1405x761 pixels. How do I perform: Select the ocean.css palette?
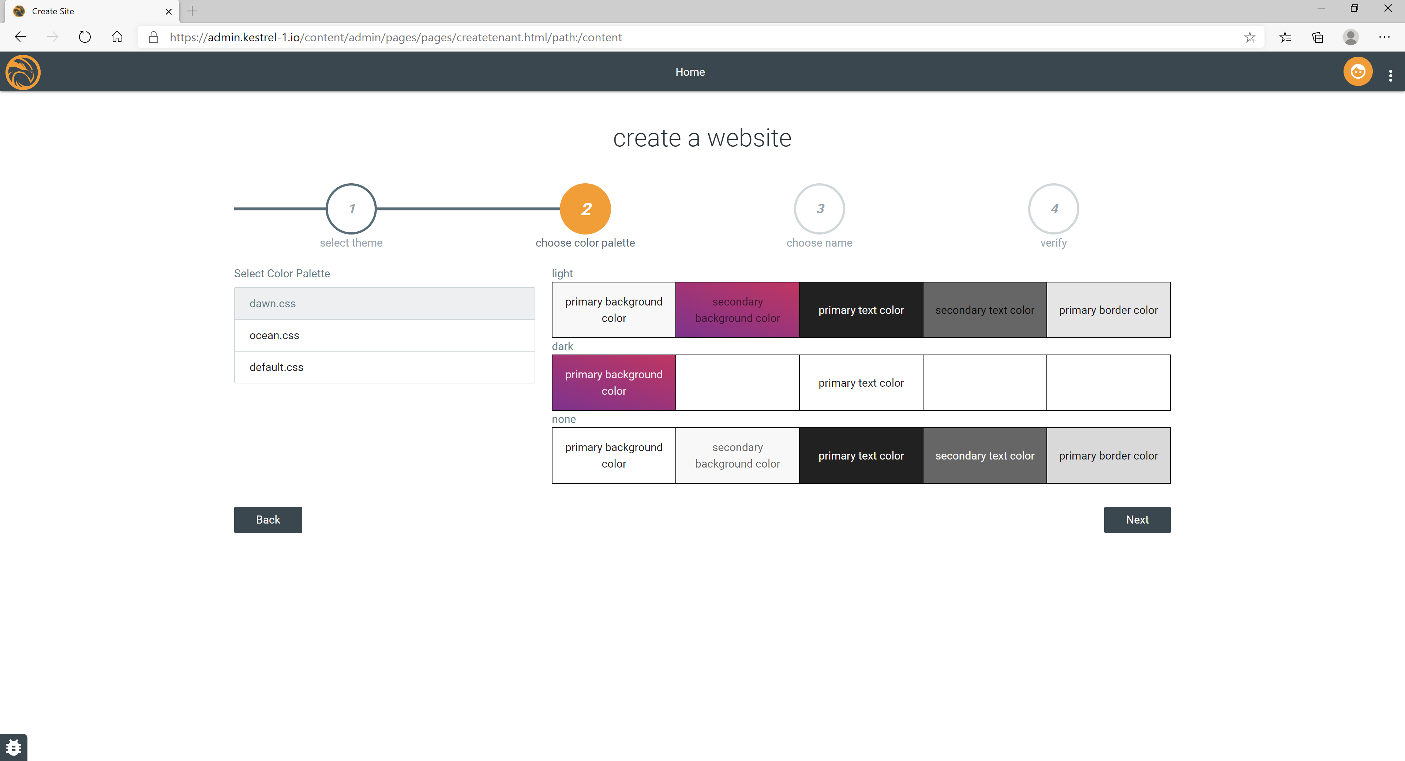click(x=385, y=335)
